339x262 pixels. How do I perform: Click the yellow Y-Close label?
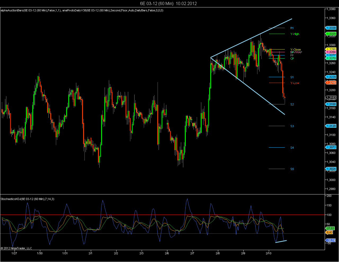point(296,50)
